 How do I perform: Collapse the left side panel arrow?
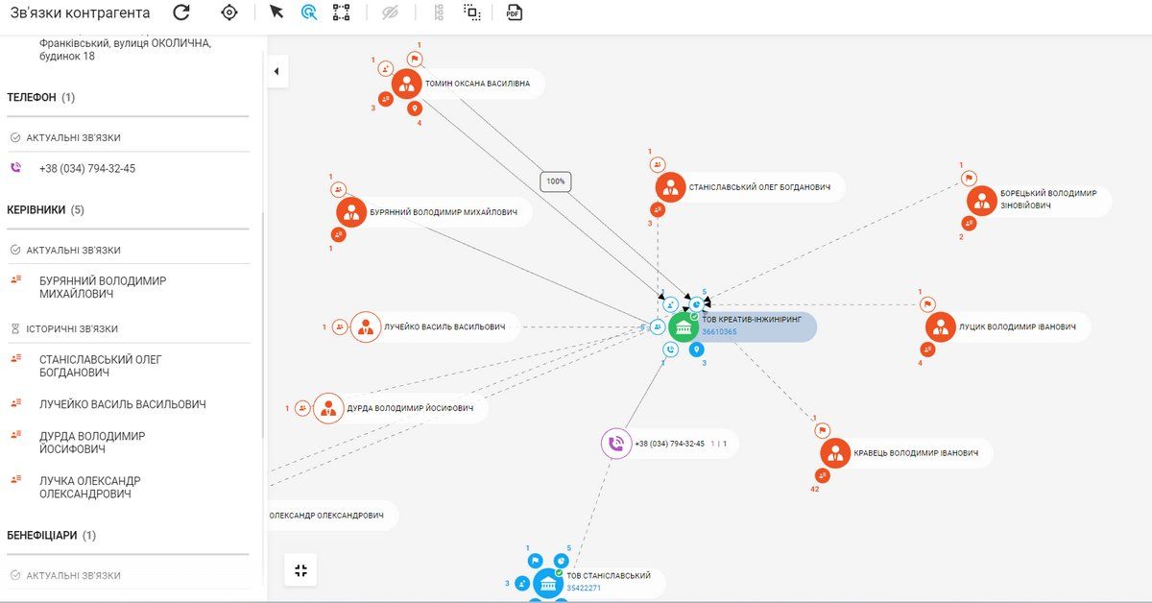276,72
